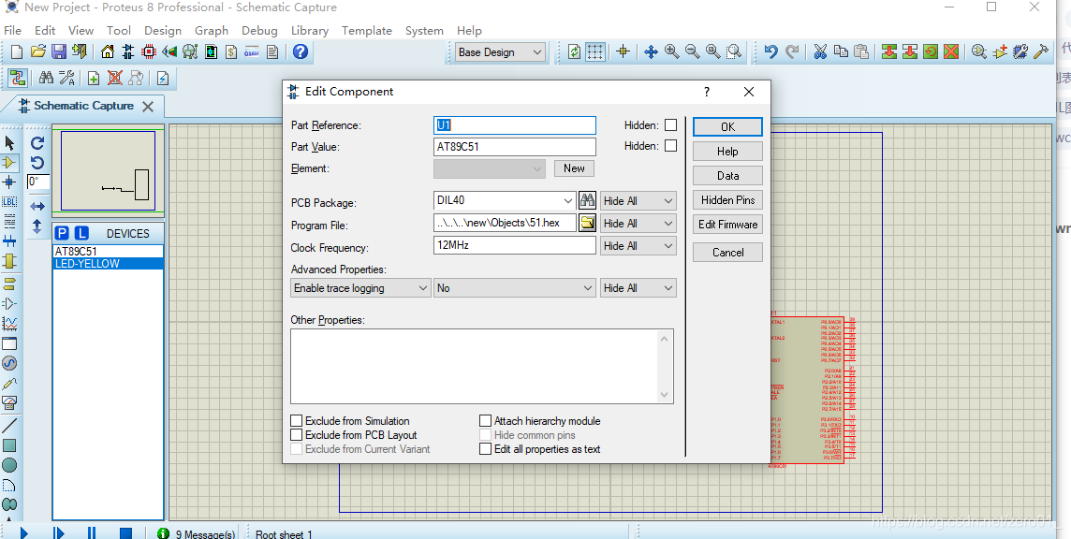Select the Selection Mode arrow tool
Screen dimensions: 1071x539
tap(9, 143)
